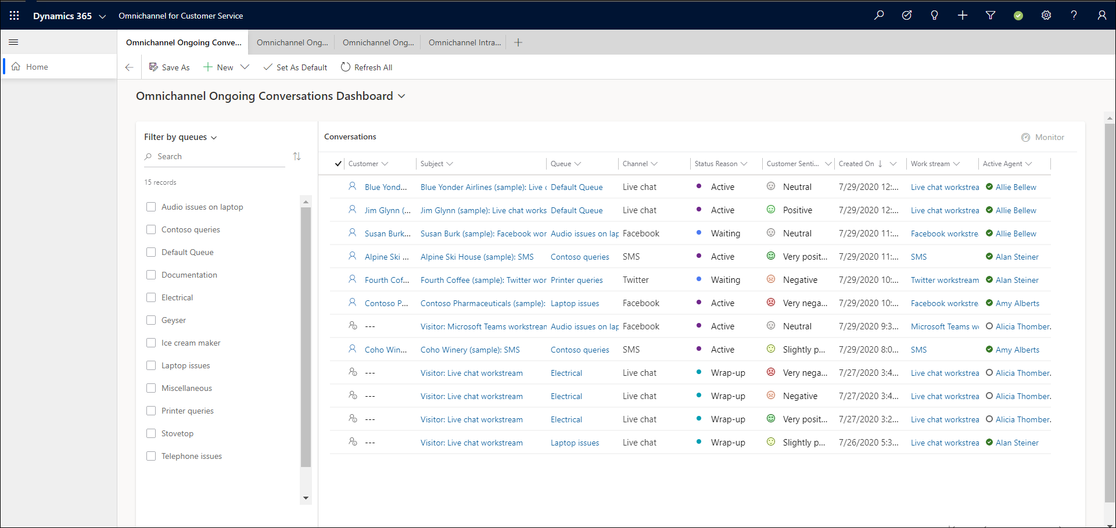Click the visitor icon in Microsoft Teams row
The image size is (1116, 528).
[353, 326]
